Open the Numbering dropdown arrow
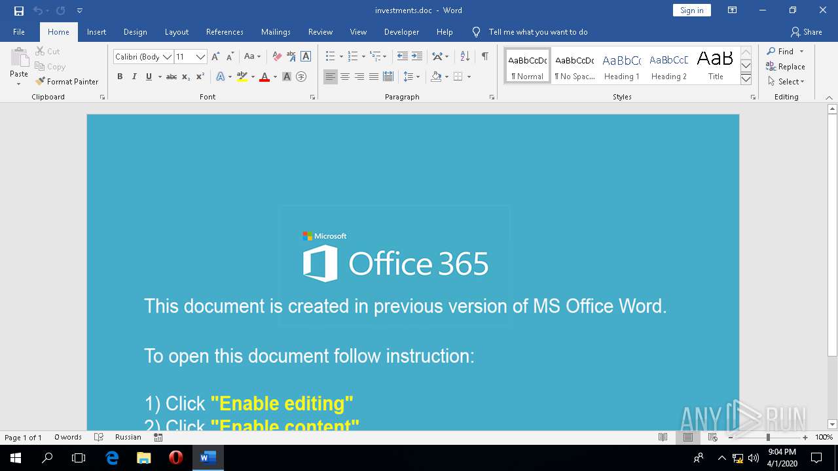 tap(363, 57)
